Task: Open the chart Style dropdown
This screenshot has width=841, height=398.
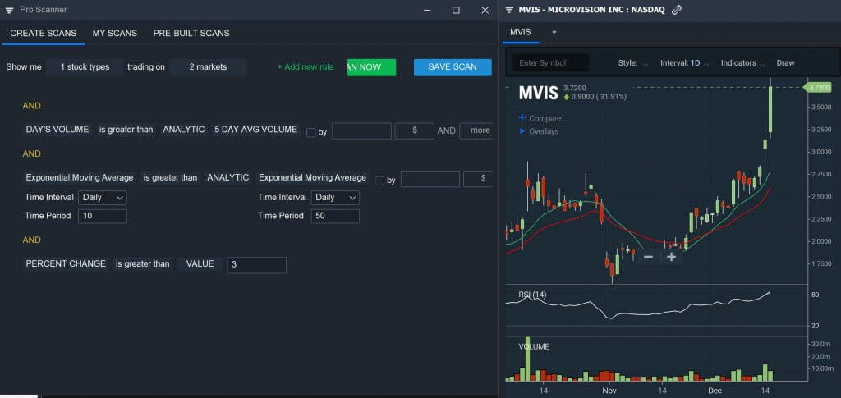Action: click(633, 62)
